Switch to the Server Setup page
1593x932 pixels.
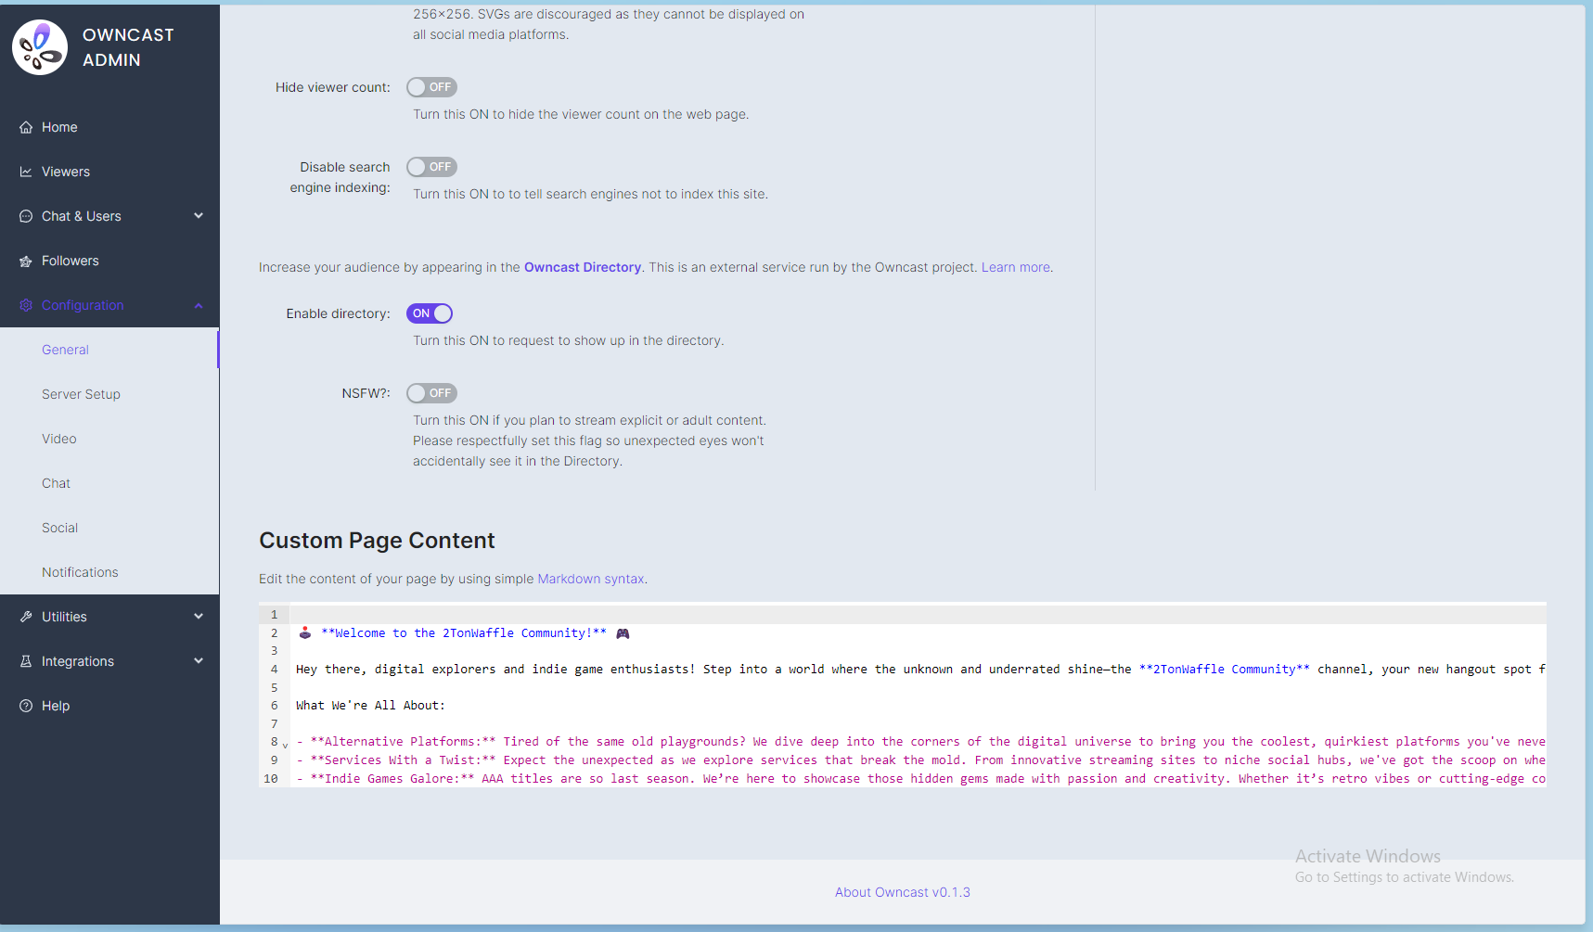[81, 394]
